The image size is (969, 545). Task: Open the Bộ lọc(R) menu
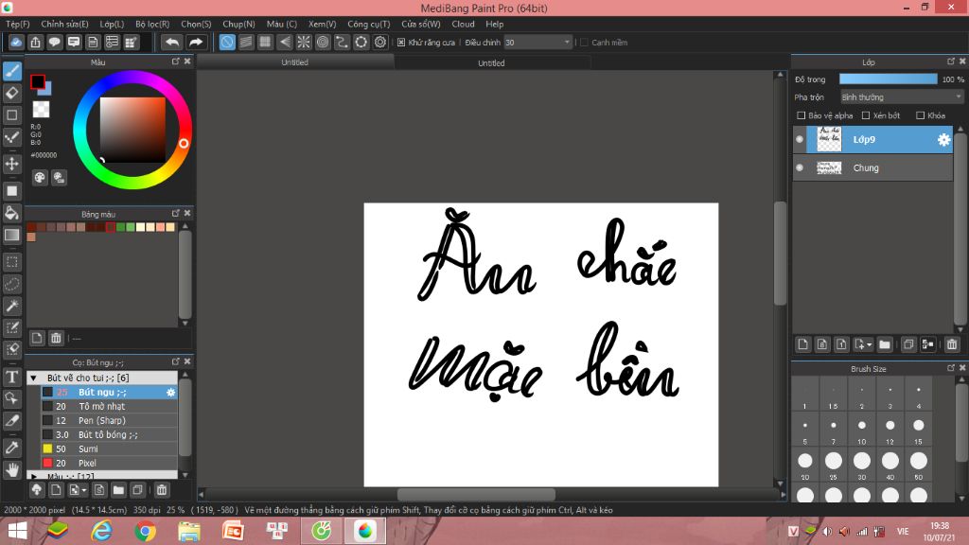(152, 24)
